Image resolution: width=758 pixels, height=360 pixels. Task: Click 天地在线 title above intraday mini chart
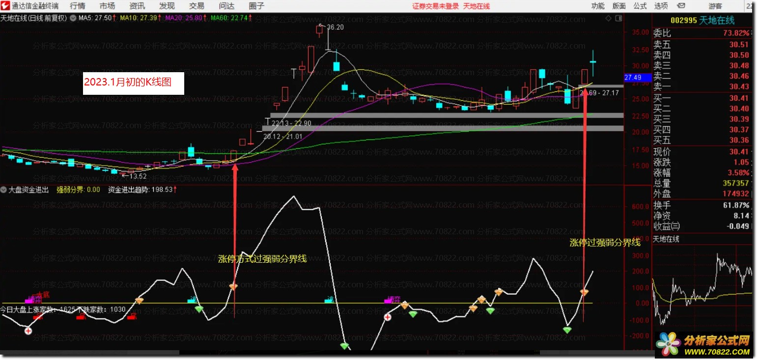tap(666, 239)
